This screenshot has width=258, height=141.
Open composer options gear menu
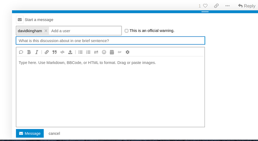[x=128, y=52]
